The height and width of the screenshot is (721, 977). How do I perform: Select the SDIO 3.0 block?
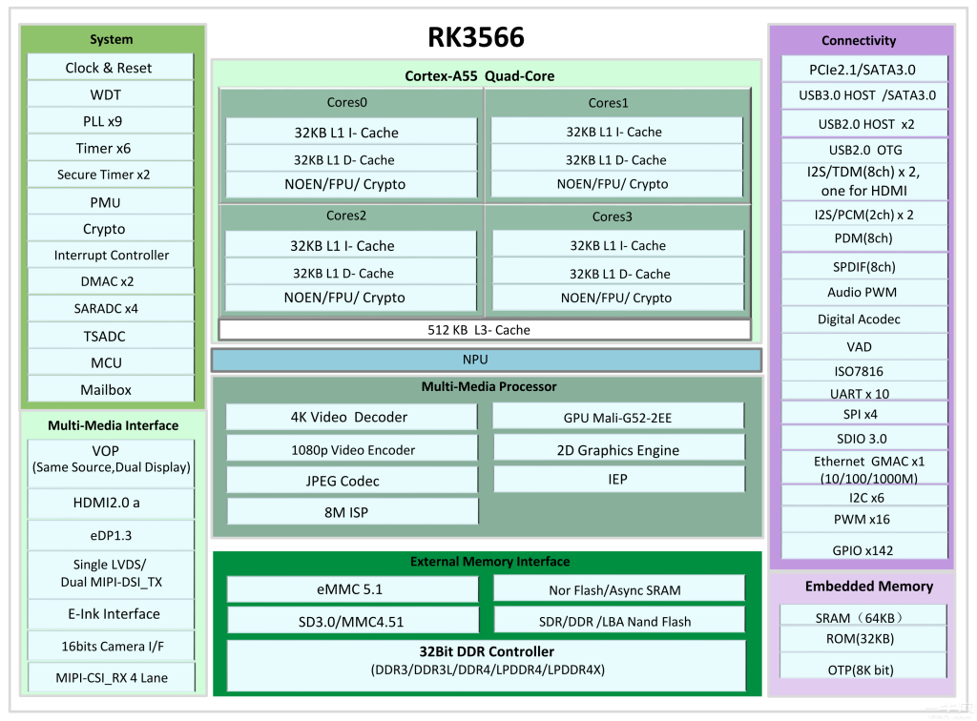(x=864, y=439)
